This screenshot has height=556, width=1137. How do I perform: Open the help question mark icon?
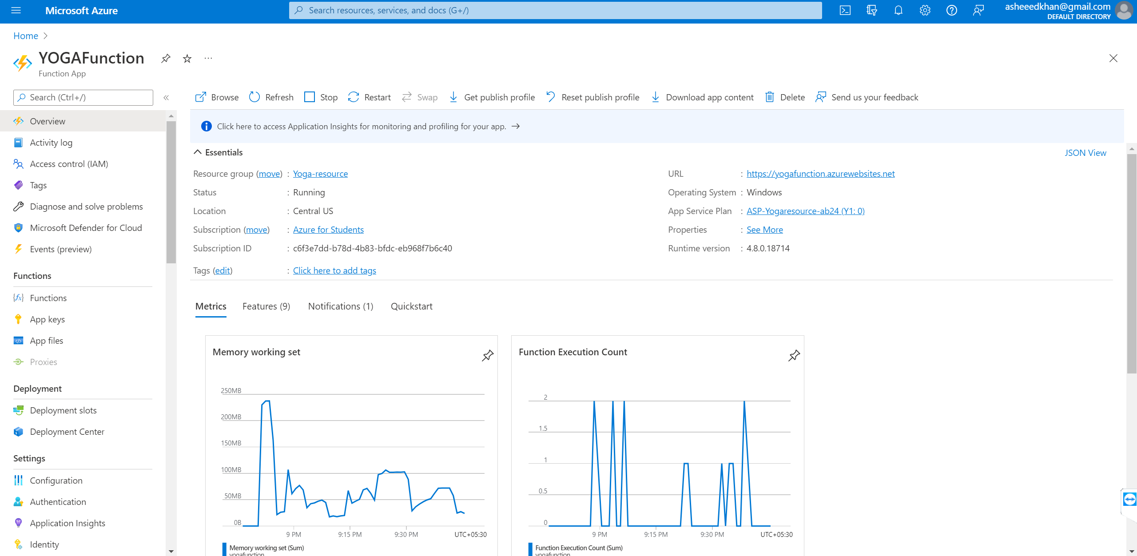(x=951, y=10)
